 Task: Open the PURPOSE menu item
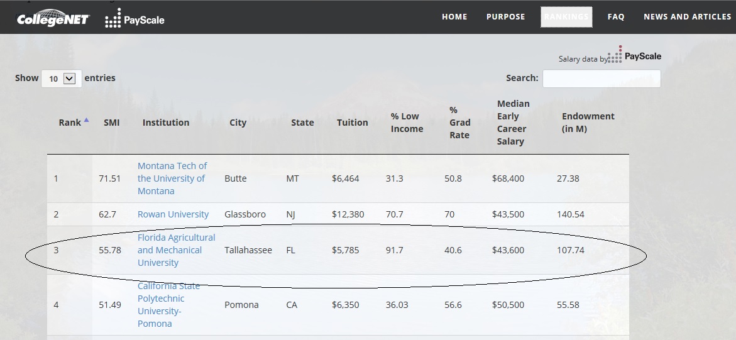(505, 17)
